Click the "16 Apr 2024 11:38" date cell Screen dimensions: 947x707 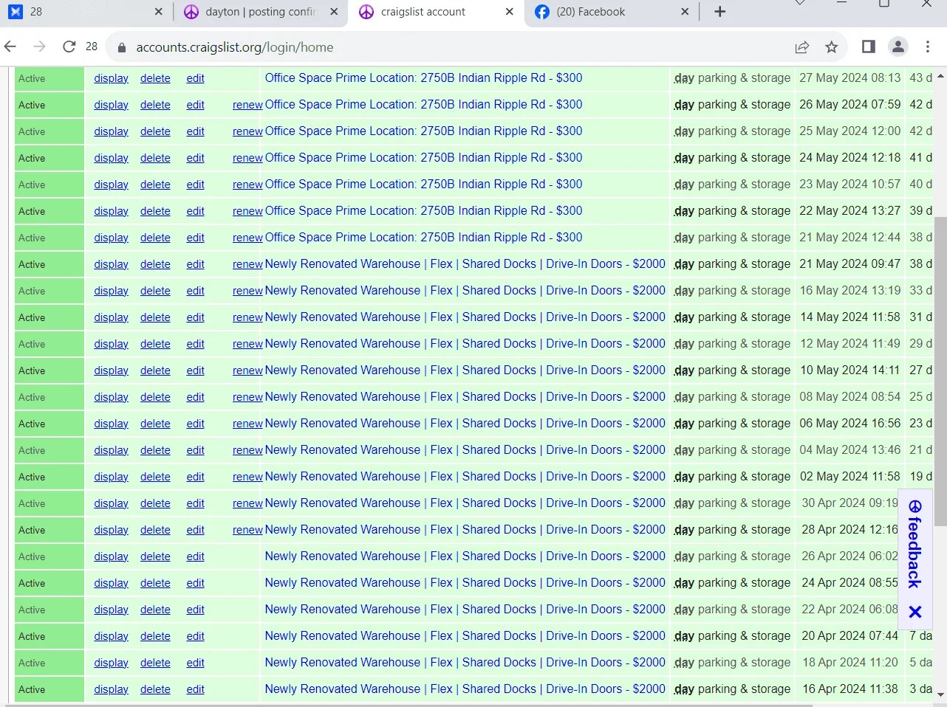[850, 689]
